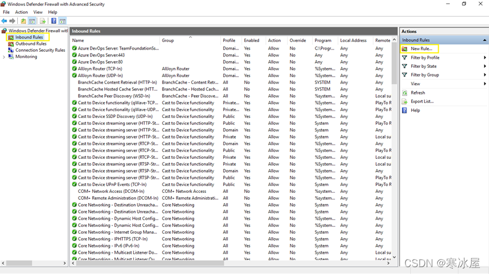Click the Export List toolbar icon
The width and height of the screenshot is (489, 274).
tap(43, 21)
